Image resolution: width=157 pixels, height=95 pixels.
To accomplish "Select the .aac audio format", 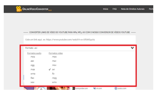I will tap(32, 61).
